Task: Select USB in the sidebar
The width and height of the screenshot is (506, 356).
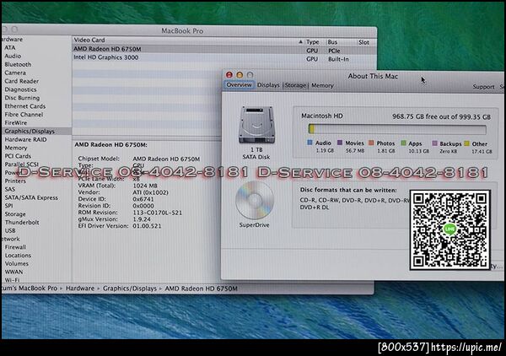Action: pos(9,230)
